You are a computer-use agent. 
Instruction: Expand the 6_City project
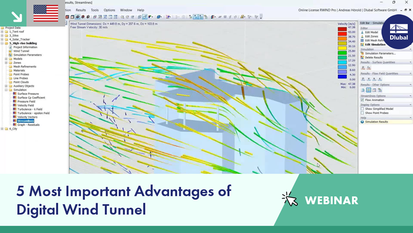point(2,129)
